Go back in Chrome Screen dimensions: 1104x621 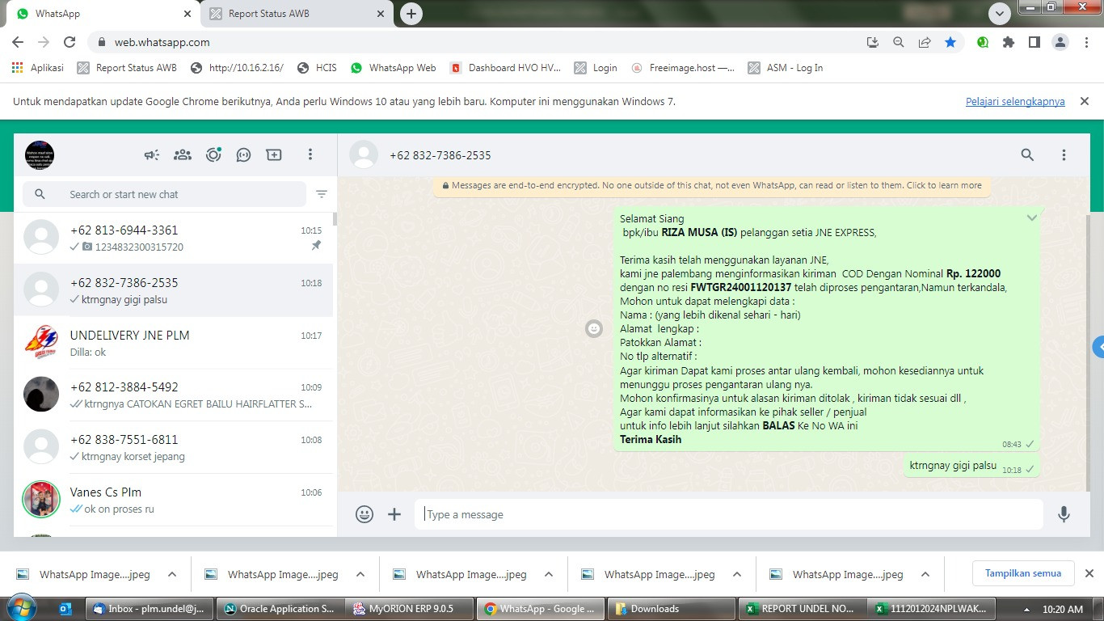pyautogui.click(x=18, y=42)
